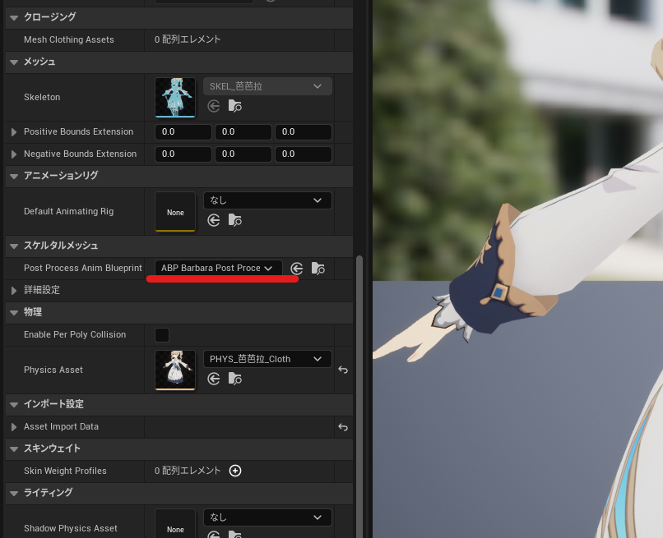Collapse the クロージング section
Viewport: 663px width, 538px height.
pos(14,17)
